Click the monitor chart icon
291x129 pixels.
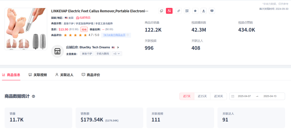(212, 11)
